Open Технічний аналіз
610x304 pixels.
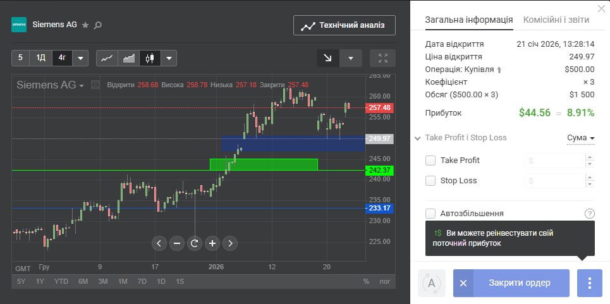tap(345, 25)
